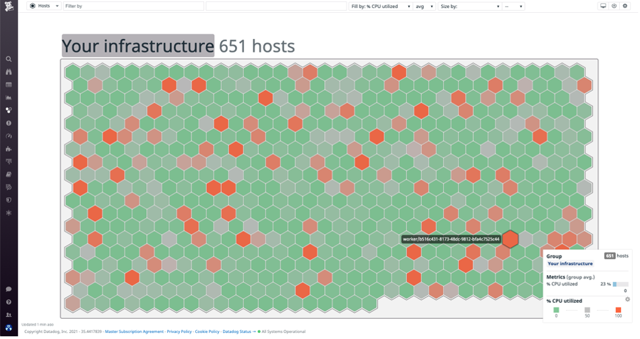Open the infrastructure nodes icon in sidebar

click(9, 110)
